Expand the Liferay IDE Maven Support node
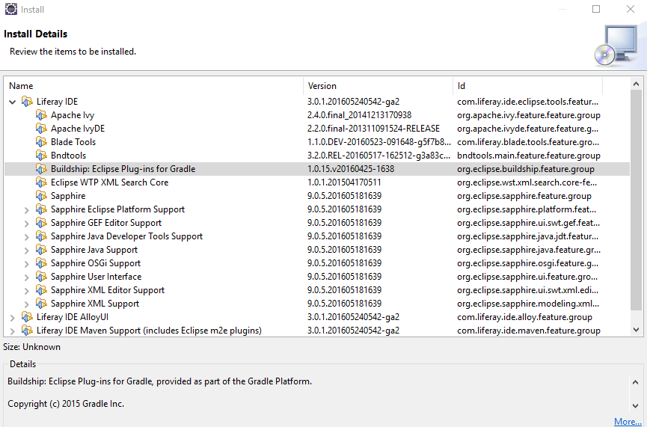 (13, 331)
